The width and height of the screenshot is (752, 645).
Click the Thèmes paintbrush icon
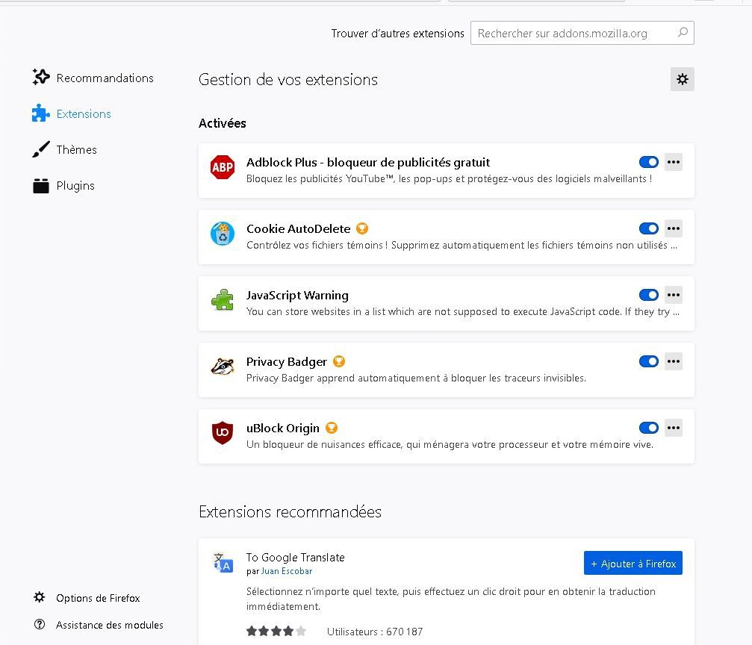[x=41, y=149]
